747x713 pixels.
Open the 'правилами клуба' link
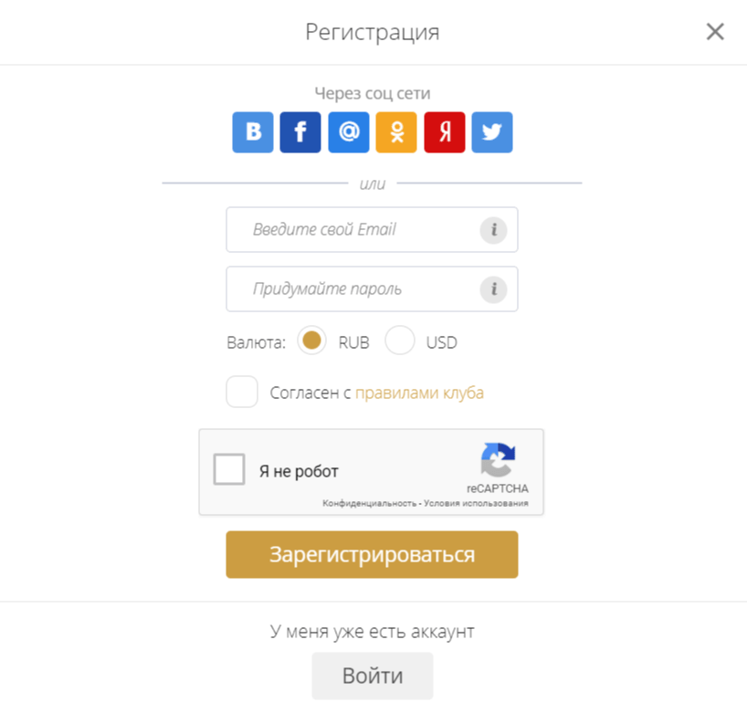[420, 393]
